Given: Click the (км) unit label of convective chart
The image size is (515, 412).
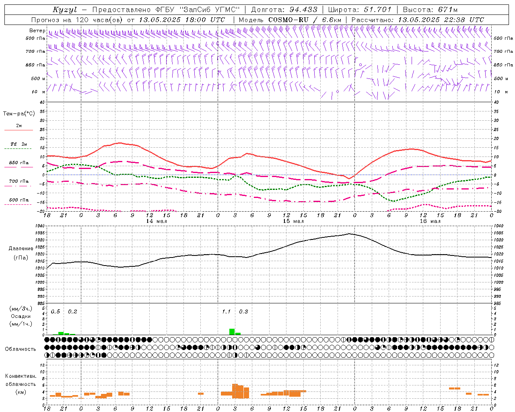Looking at the screenshot, I should click(21, 392).
